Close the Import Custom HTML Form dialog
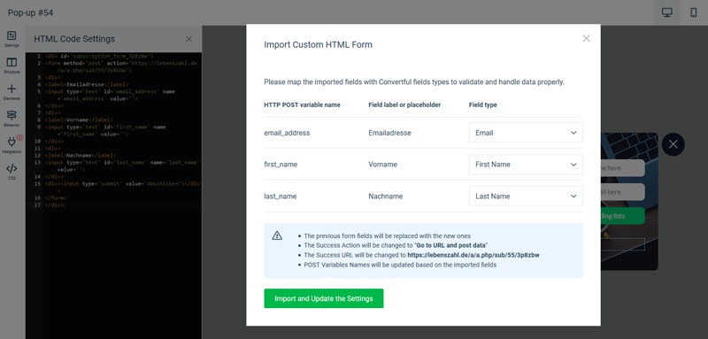Viewport: 708px width, 339px height. 586,38
